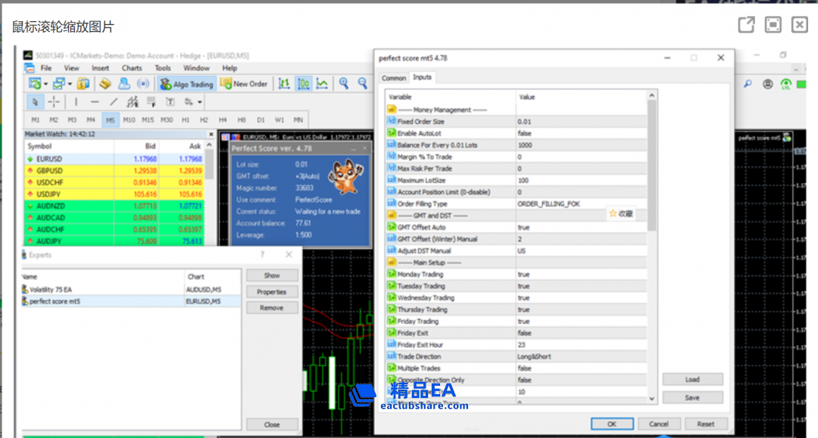The height and width of the screenshot is (438, 818).
Task: Click the zoom in magnifier icon
Action: click(344, 84)
